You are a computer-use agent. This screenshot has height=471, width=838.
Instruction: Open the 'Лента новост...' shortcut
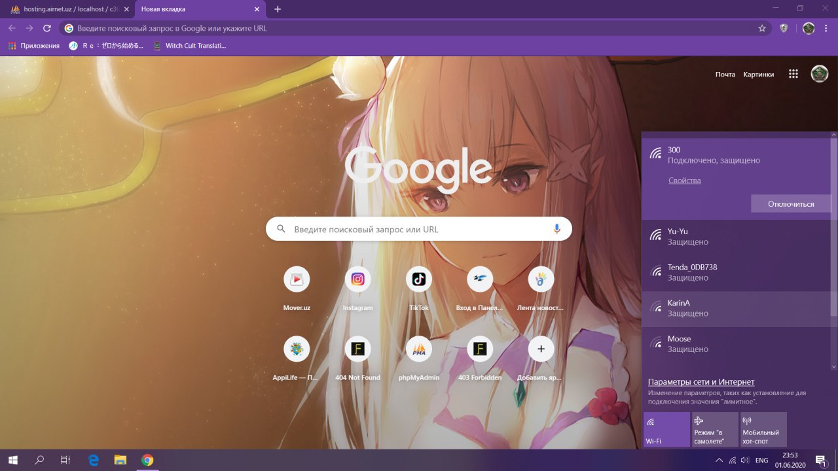pos(541,289)
